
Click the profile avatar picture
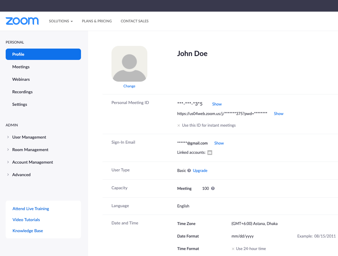point(129,64)
